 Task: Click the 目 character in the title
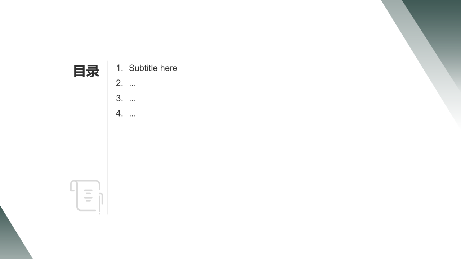pyautogui.click(x=80, y=71)
